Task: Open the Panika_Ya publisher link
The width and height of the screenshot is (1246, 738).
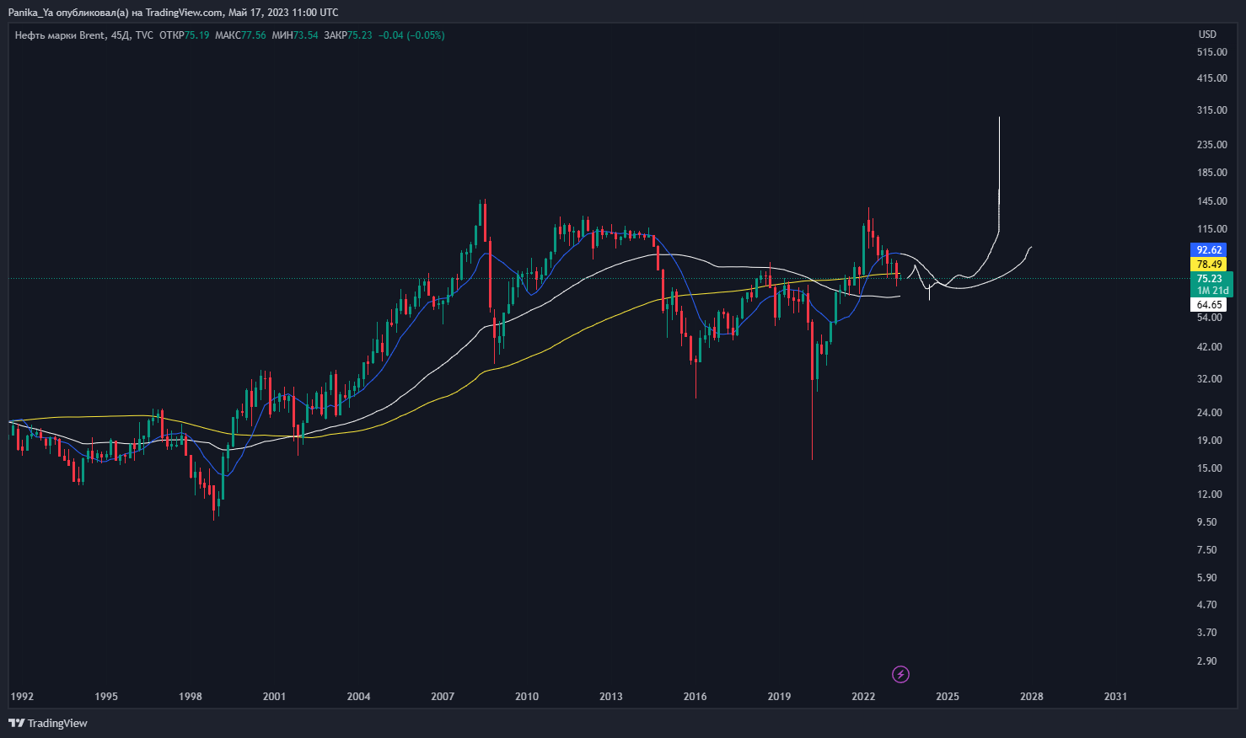Action: [31, 12]
